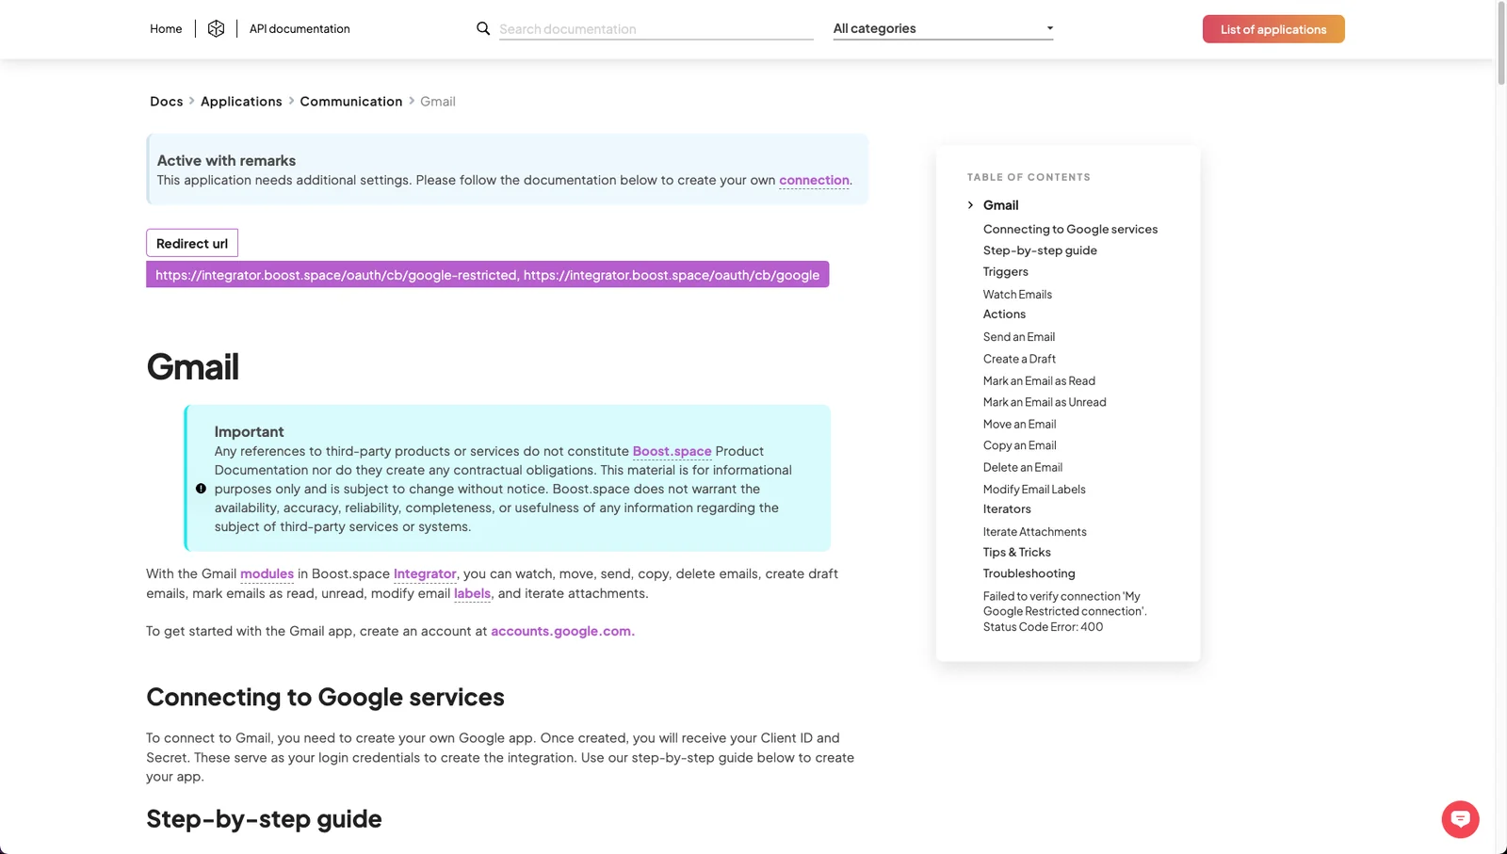Jump to Mark an Email as Read

[x=1039, y=380]
